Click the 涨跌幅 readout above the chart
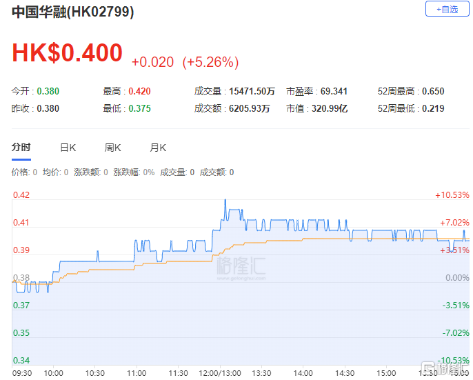The width and height of the screenshot is (473, 380). coord(134,172)
